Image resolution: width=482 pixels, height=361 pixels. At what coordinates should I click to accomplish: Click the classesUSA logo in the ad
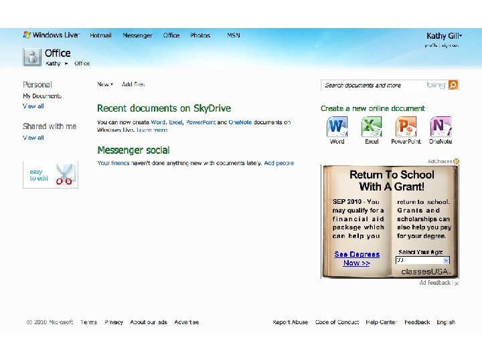(426, 271)
